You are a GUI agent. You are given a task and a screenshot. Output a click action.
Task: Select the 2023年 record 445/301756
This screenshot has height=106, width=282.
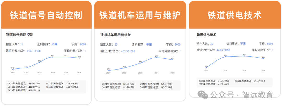[118, 87]
